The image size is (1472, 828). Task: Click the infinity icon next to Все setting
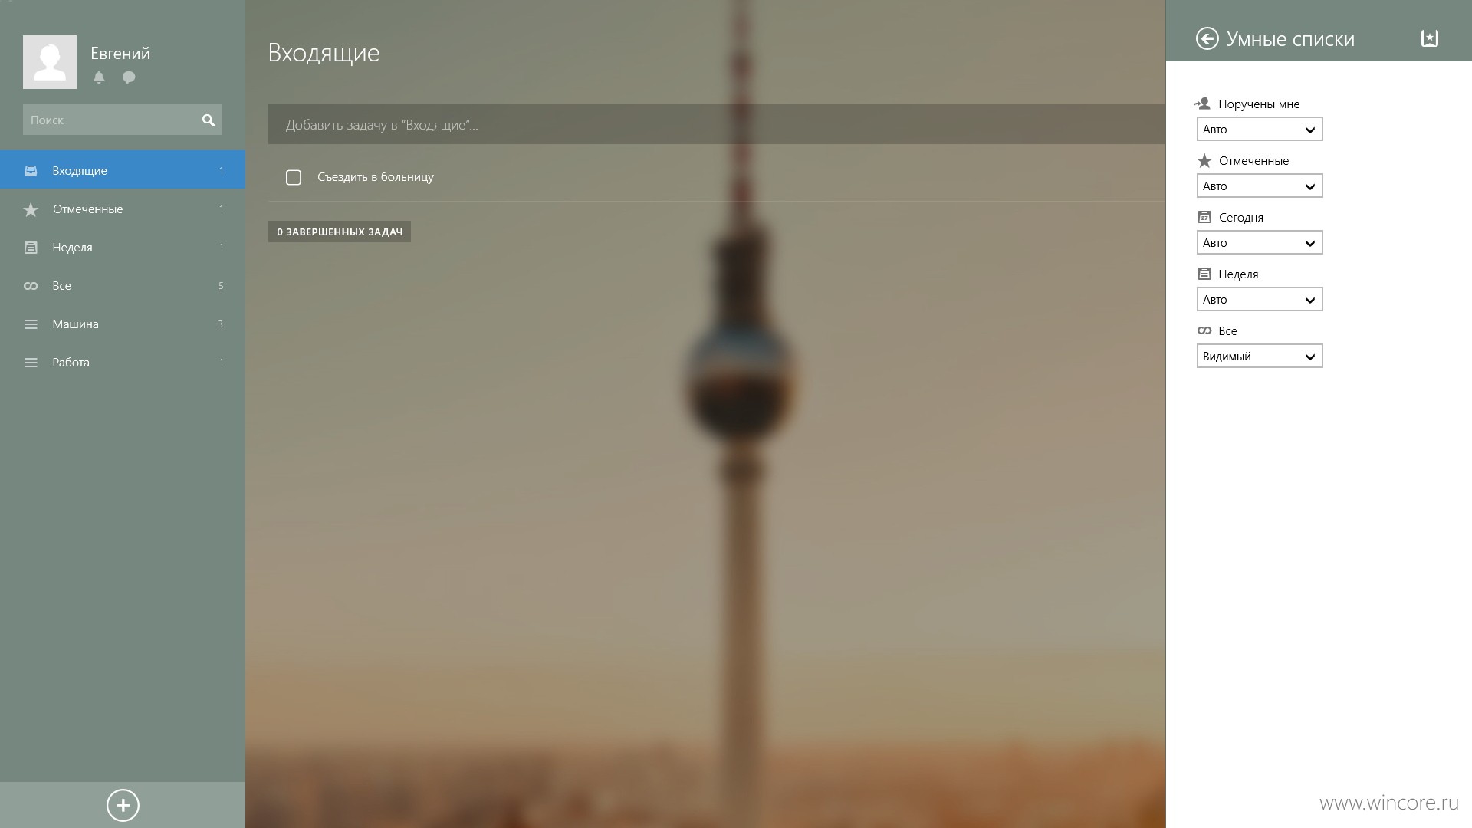coord(1204,330)
